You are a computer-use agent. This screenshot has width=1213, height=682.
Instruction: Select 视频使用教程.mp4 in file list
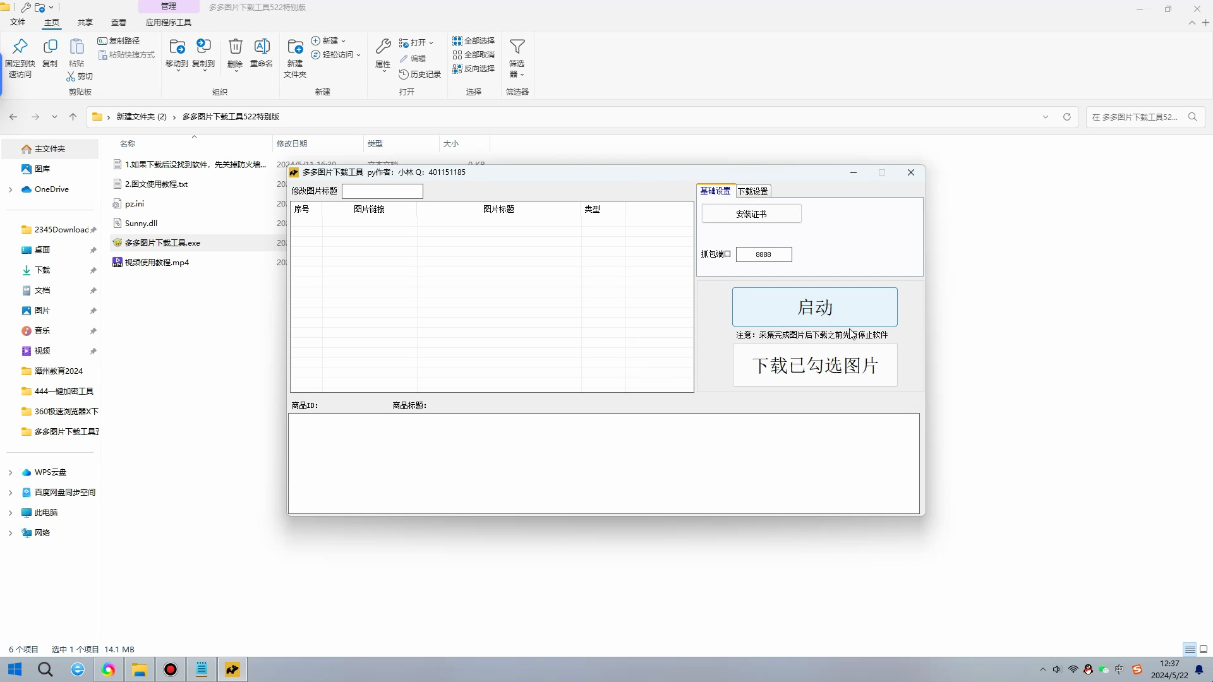[157, 263]
